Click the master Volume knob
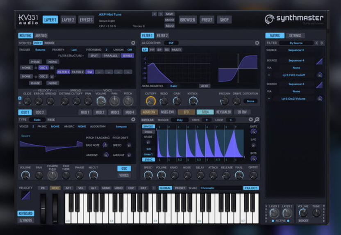Screen dimensions: 341x235 point(303,213)
